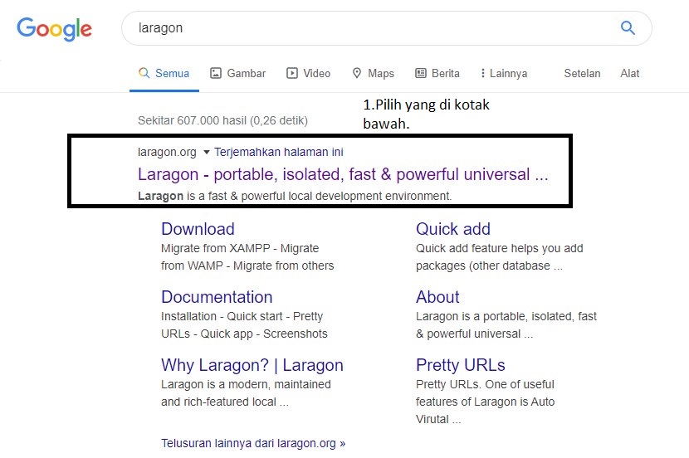
Task: Click Terjemahkan halaman ini link
Action: click(x=279, y=152)
